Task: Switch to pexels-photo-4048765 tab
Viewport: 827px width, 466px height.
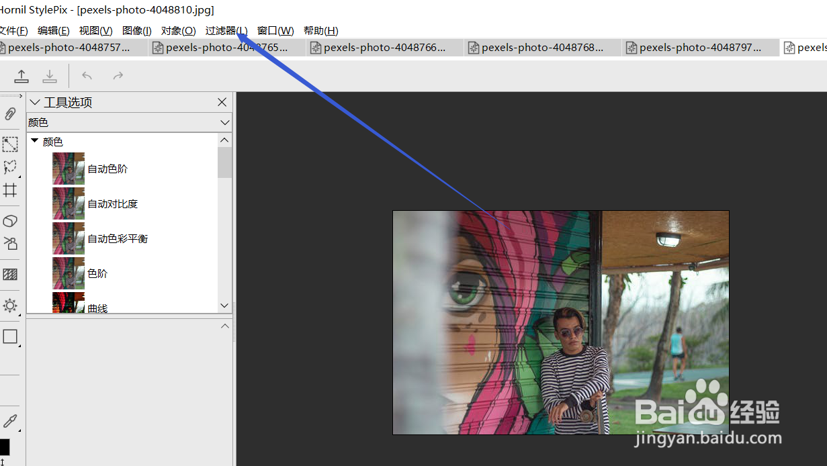Action: (x=227, y=48)
